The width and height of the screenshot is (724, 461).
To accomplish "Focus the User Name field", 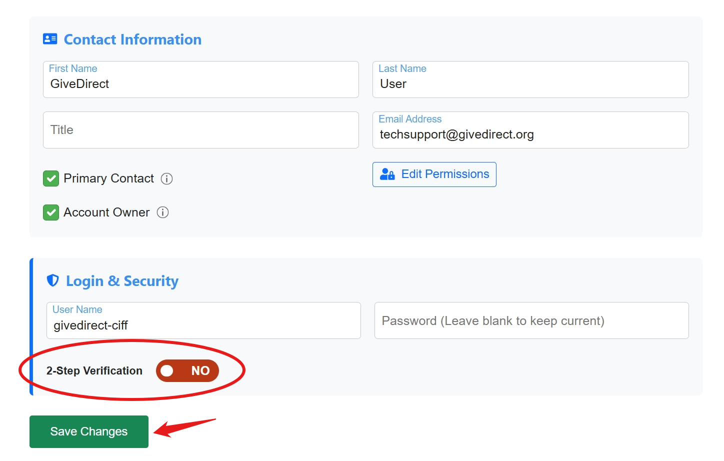I will 202,325.
